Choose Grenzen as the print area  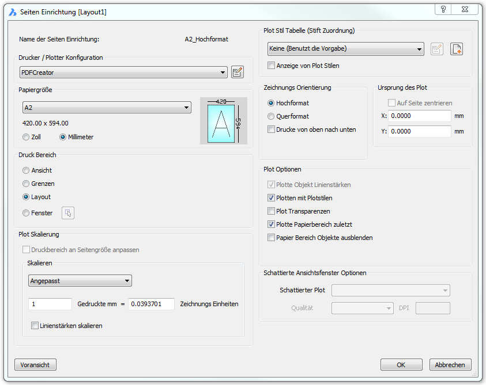click(x=26, y=184)
